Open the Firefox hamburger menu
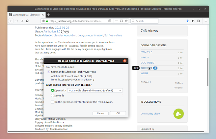This screenshot has height=139, width=216. [x=206, y=21]
